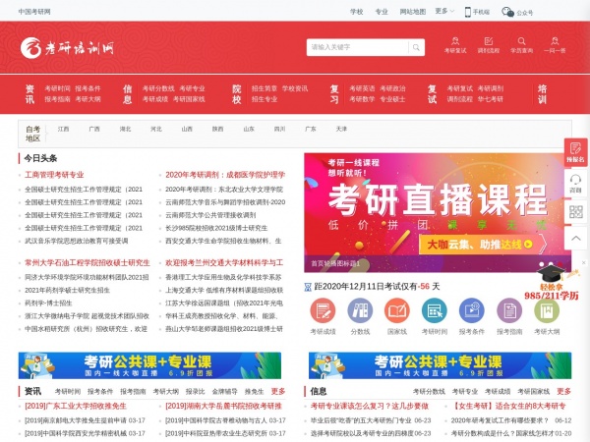The image size is (590, 442).
Task: Show the 公众号 WeChat popup
Action: (x=518, y=12)
